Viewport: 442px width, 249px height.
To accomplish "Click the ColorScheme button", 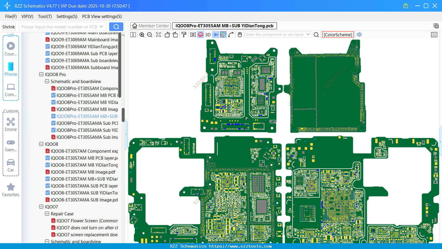I will coord(338,35).
